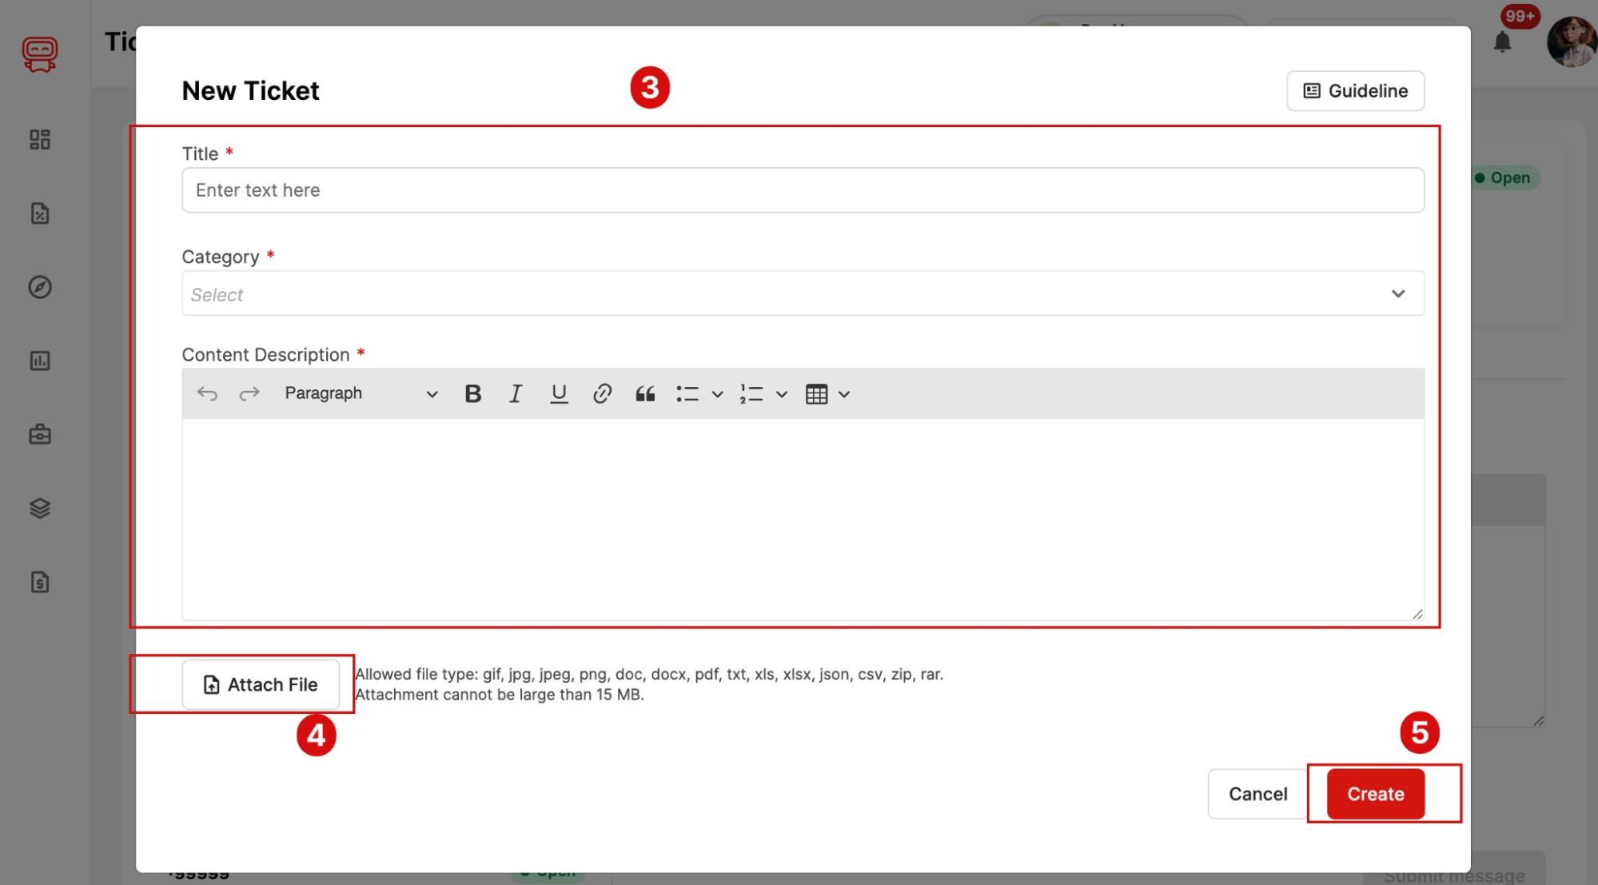Toggle bold formatting in the editor
This screenshot has width=1598, height=885.
click(473, 393)
